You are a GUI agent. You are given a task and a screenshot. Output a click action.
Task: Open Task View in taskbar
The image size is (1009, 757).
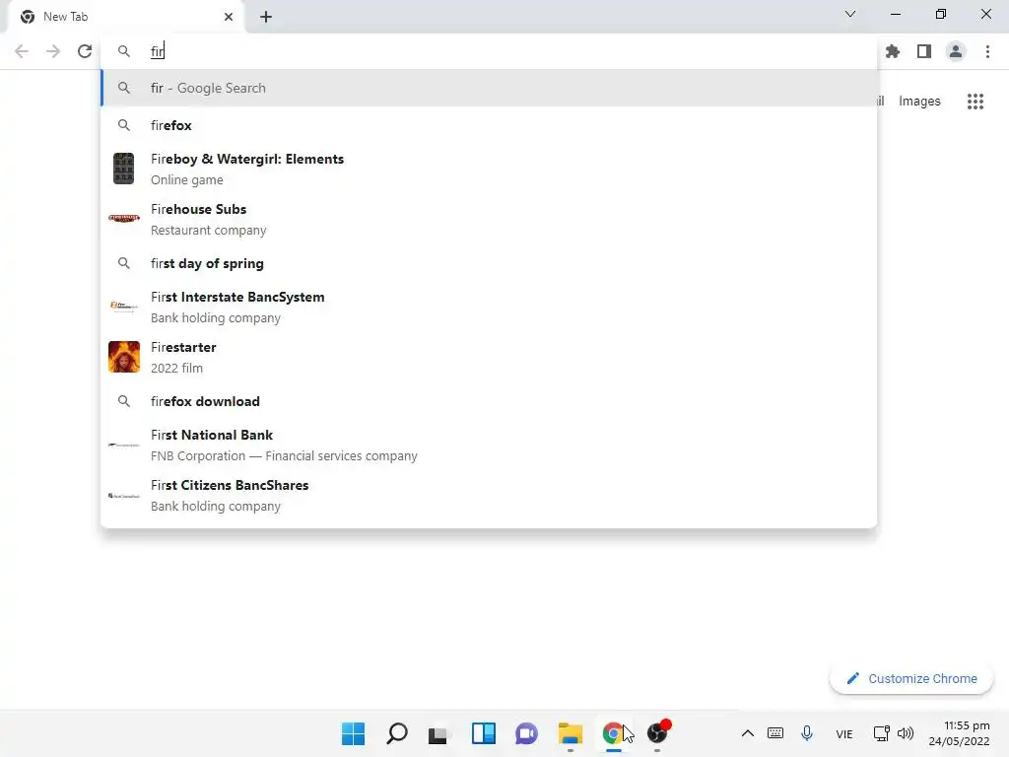pyautogui.click(x=438, y=733)
